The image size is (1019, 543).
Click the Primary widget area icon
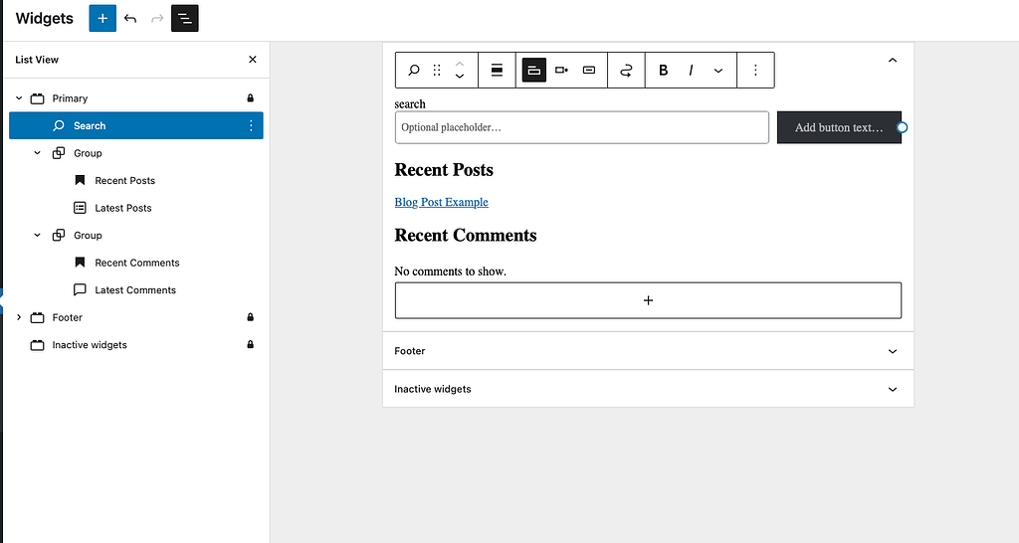pos(38,98)
